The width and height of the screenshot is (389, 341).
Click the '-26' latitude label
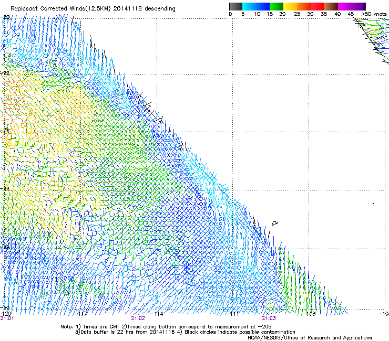(x=5, y=189)
